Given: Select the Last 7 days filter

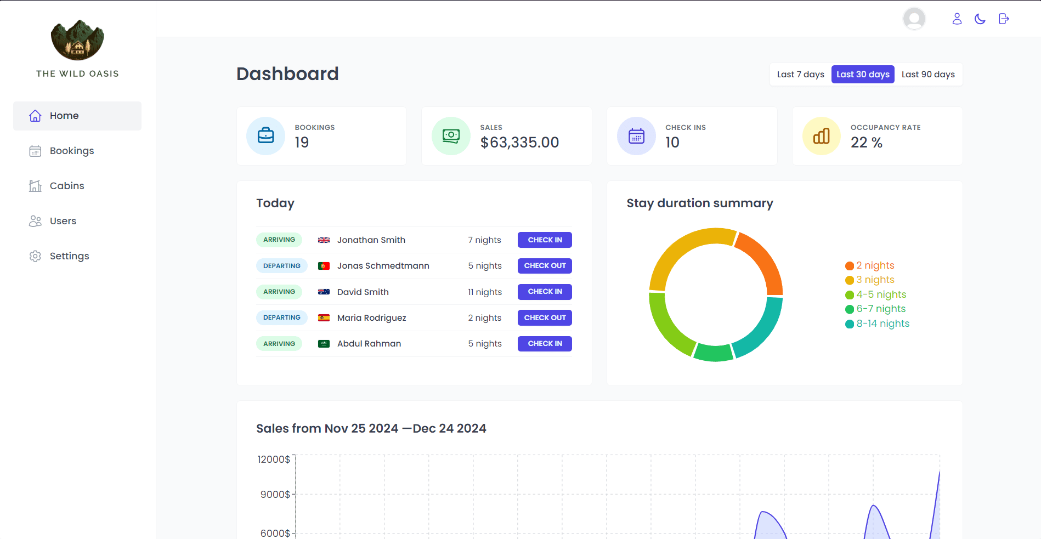Looking at the screenshot, I should (x=800, y=75).
